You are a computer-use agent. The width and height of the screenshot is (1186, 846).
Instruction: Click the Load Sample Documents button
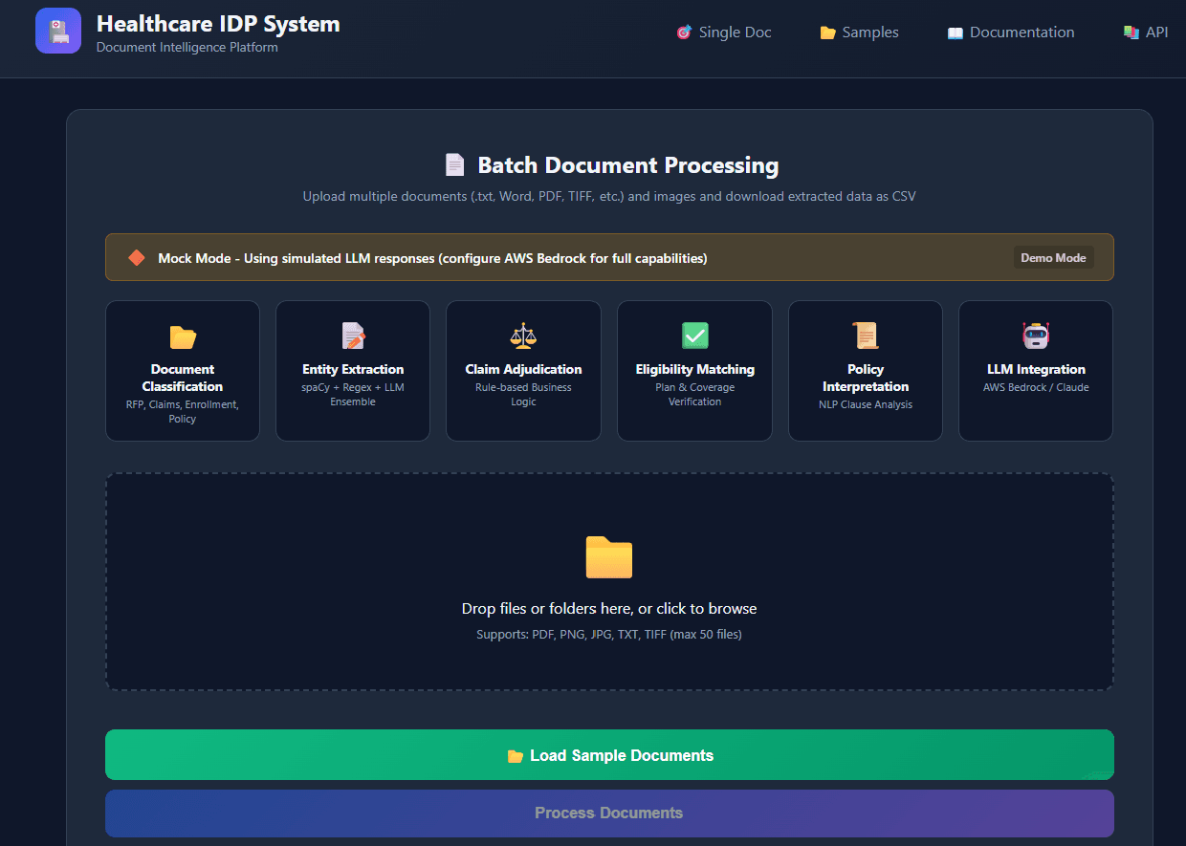pos(609,754)
